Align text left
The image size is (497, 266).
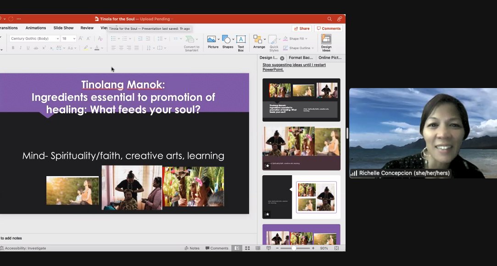tap(113, 48)
